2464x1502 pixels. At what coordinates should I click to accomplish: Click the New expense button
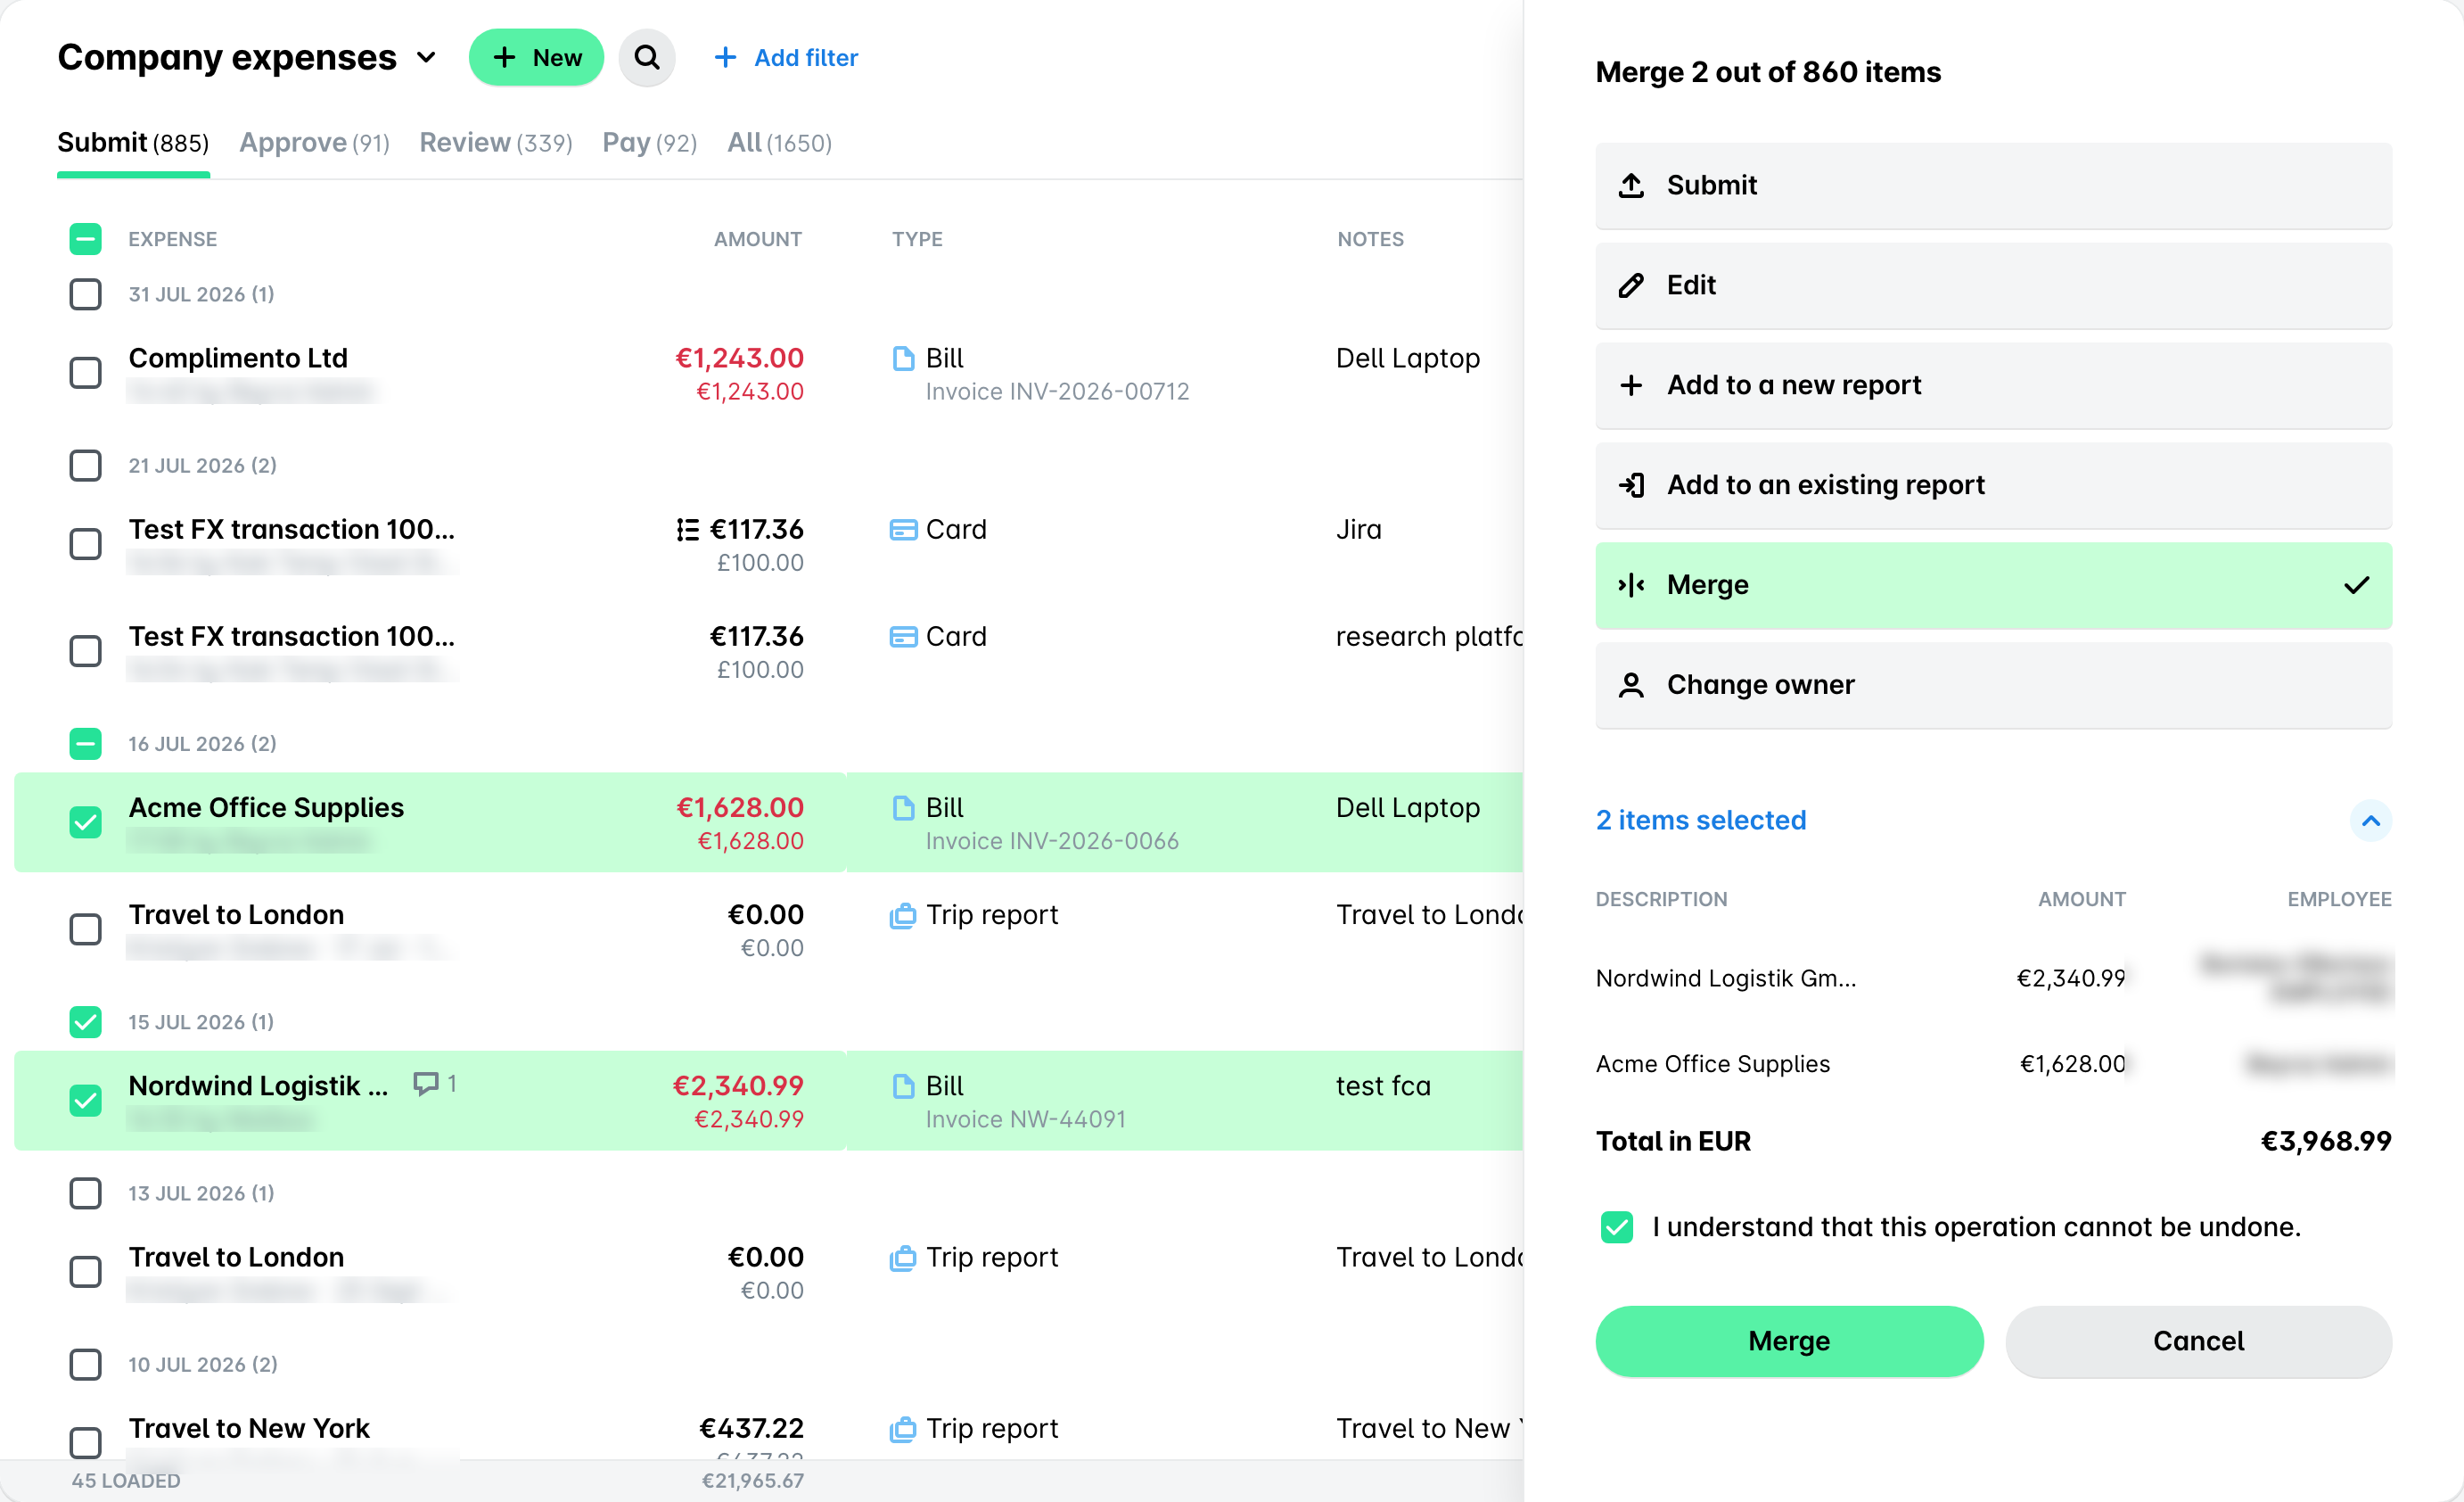[x=536, y=57]
